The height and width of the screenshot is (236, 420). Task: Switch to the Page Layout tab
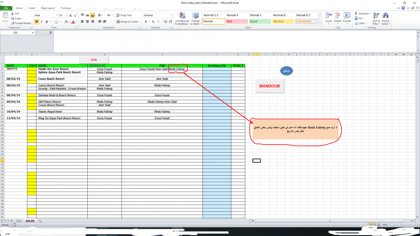click(48, 8)
